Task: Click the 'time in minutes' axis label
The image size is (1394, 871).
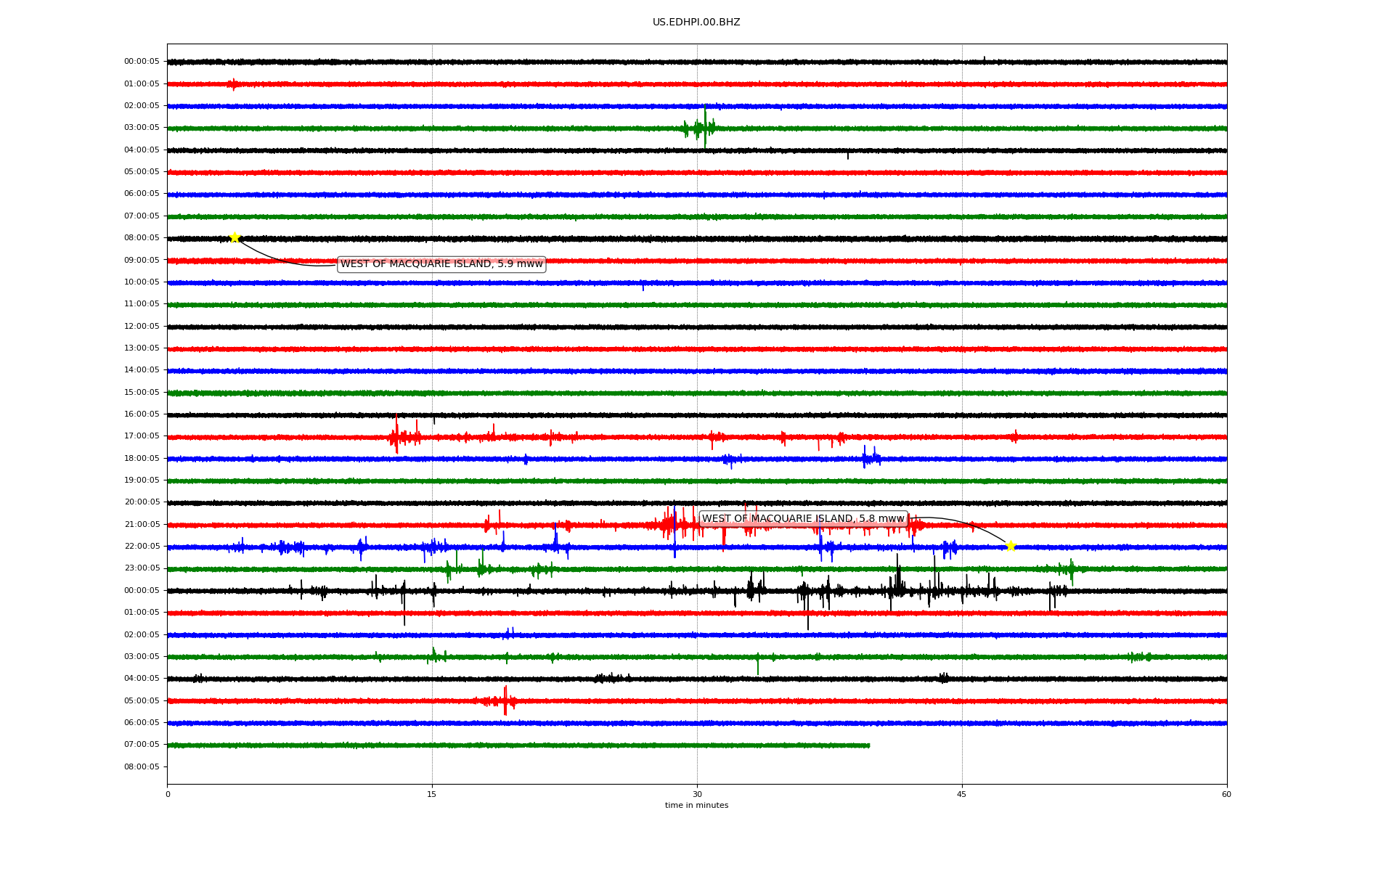Action: (696, 805)
